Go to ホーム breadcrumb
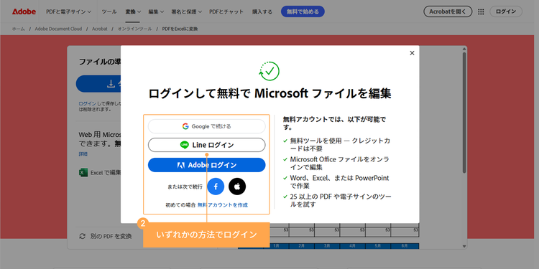 [18, 29]
